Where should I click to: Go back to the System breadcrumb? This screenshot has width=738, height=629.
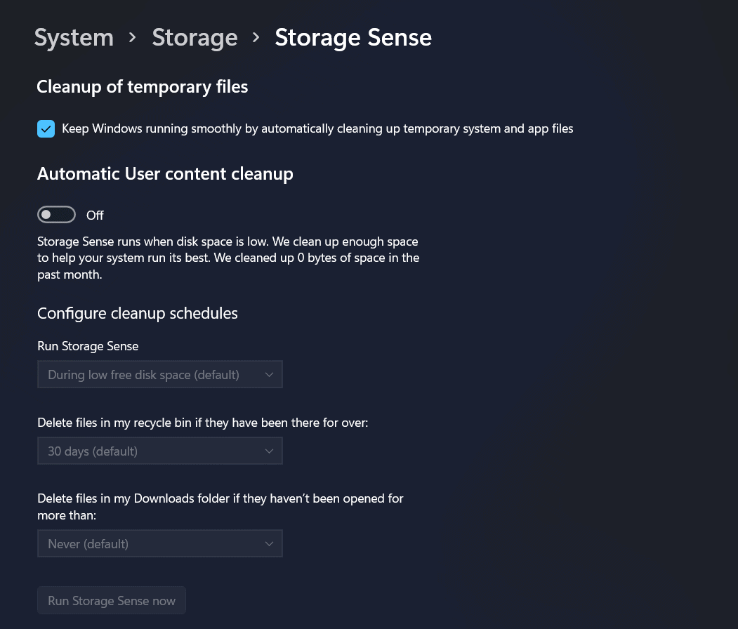(x=74, y=38)
